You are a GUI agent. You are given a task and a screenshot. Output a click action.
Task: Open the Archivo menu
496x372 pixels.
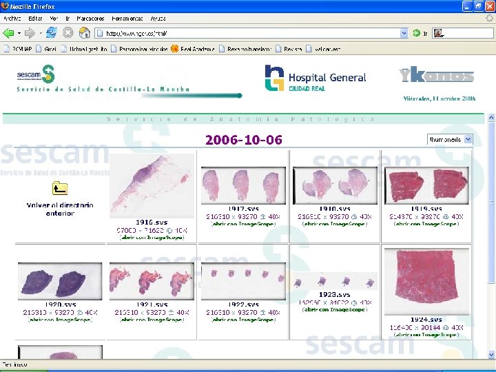click(x=12, y=19)
